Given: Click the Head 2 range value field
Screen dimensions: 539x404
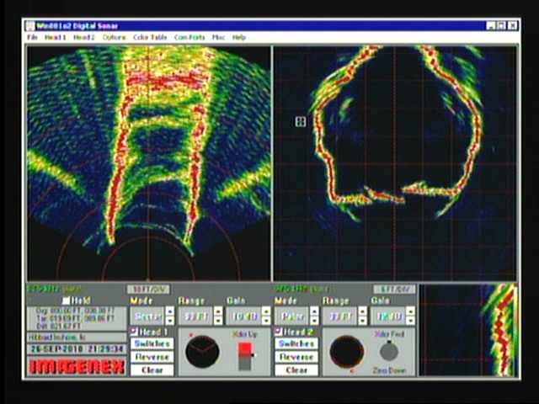Looking at the screenshot, I should (x=340, y=316).
